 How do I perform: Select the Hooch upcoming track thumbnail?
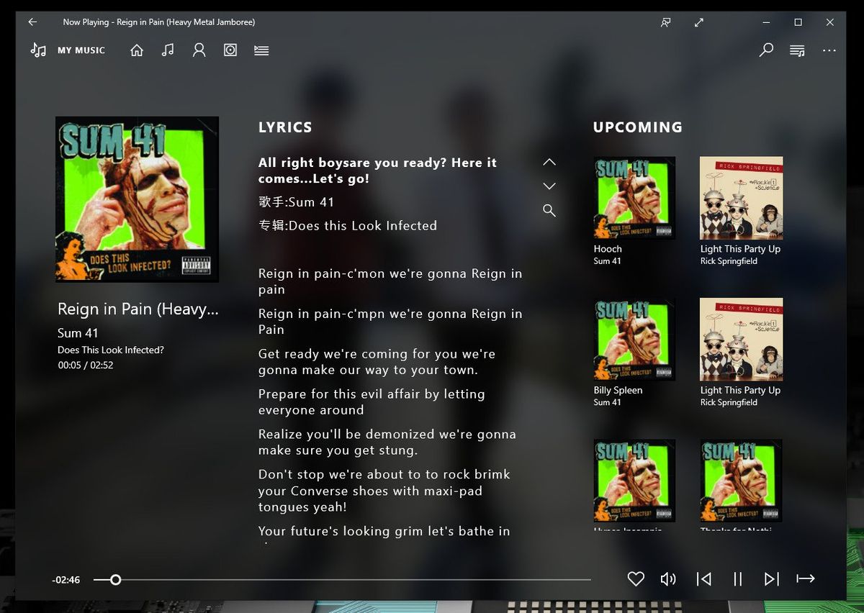(634, 198)
